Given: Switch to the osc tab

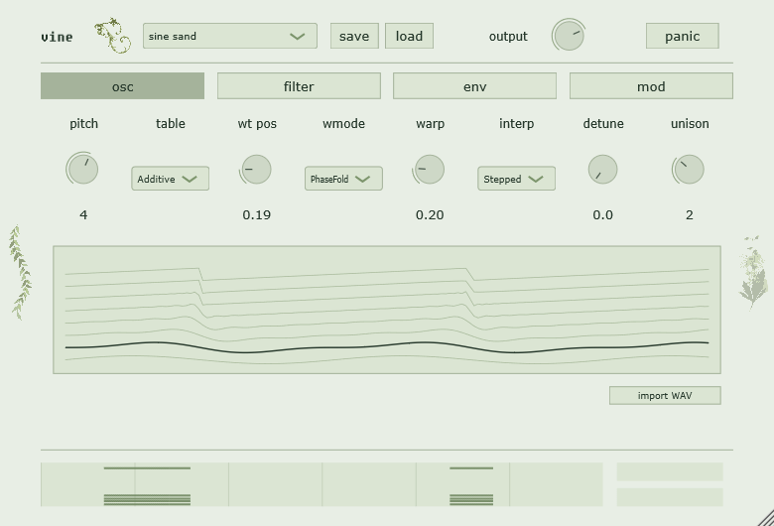Looking at the screenshot, I should point(122,86).
